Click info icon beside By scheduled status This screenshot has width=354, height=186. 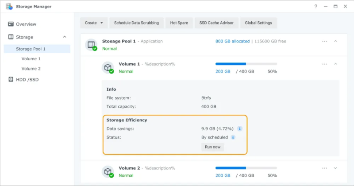233,137
